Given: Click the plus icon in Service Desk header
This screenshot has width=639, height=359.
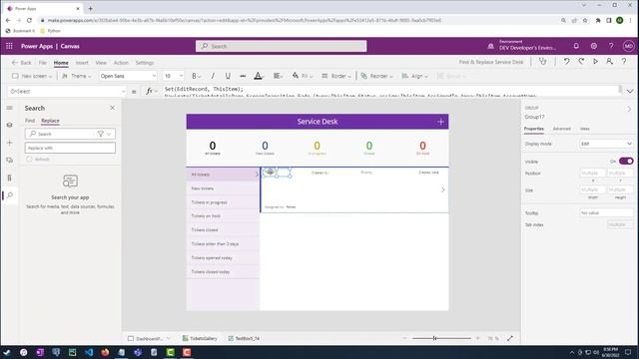Looking at the screenshot, I should [x=440, y=122].
